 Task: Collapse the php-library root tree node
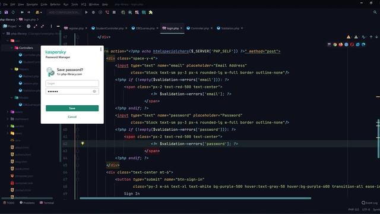(x=4, y=33)
